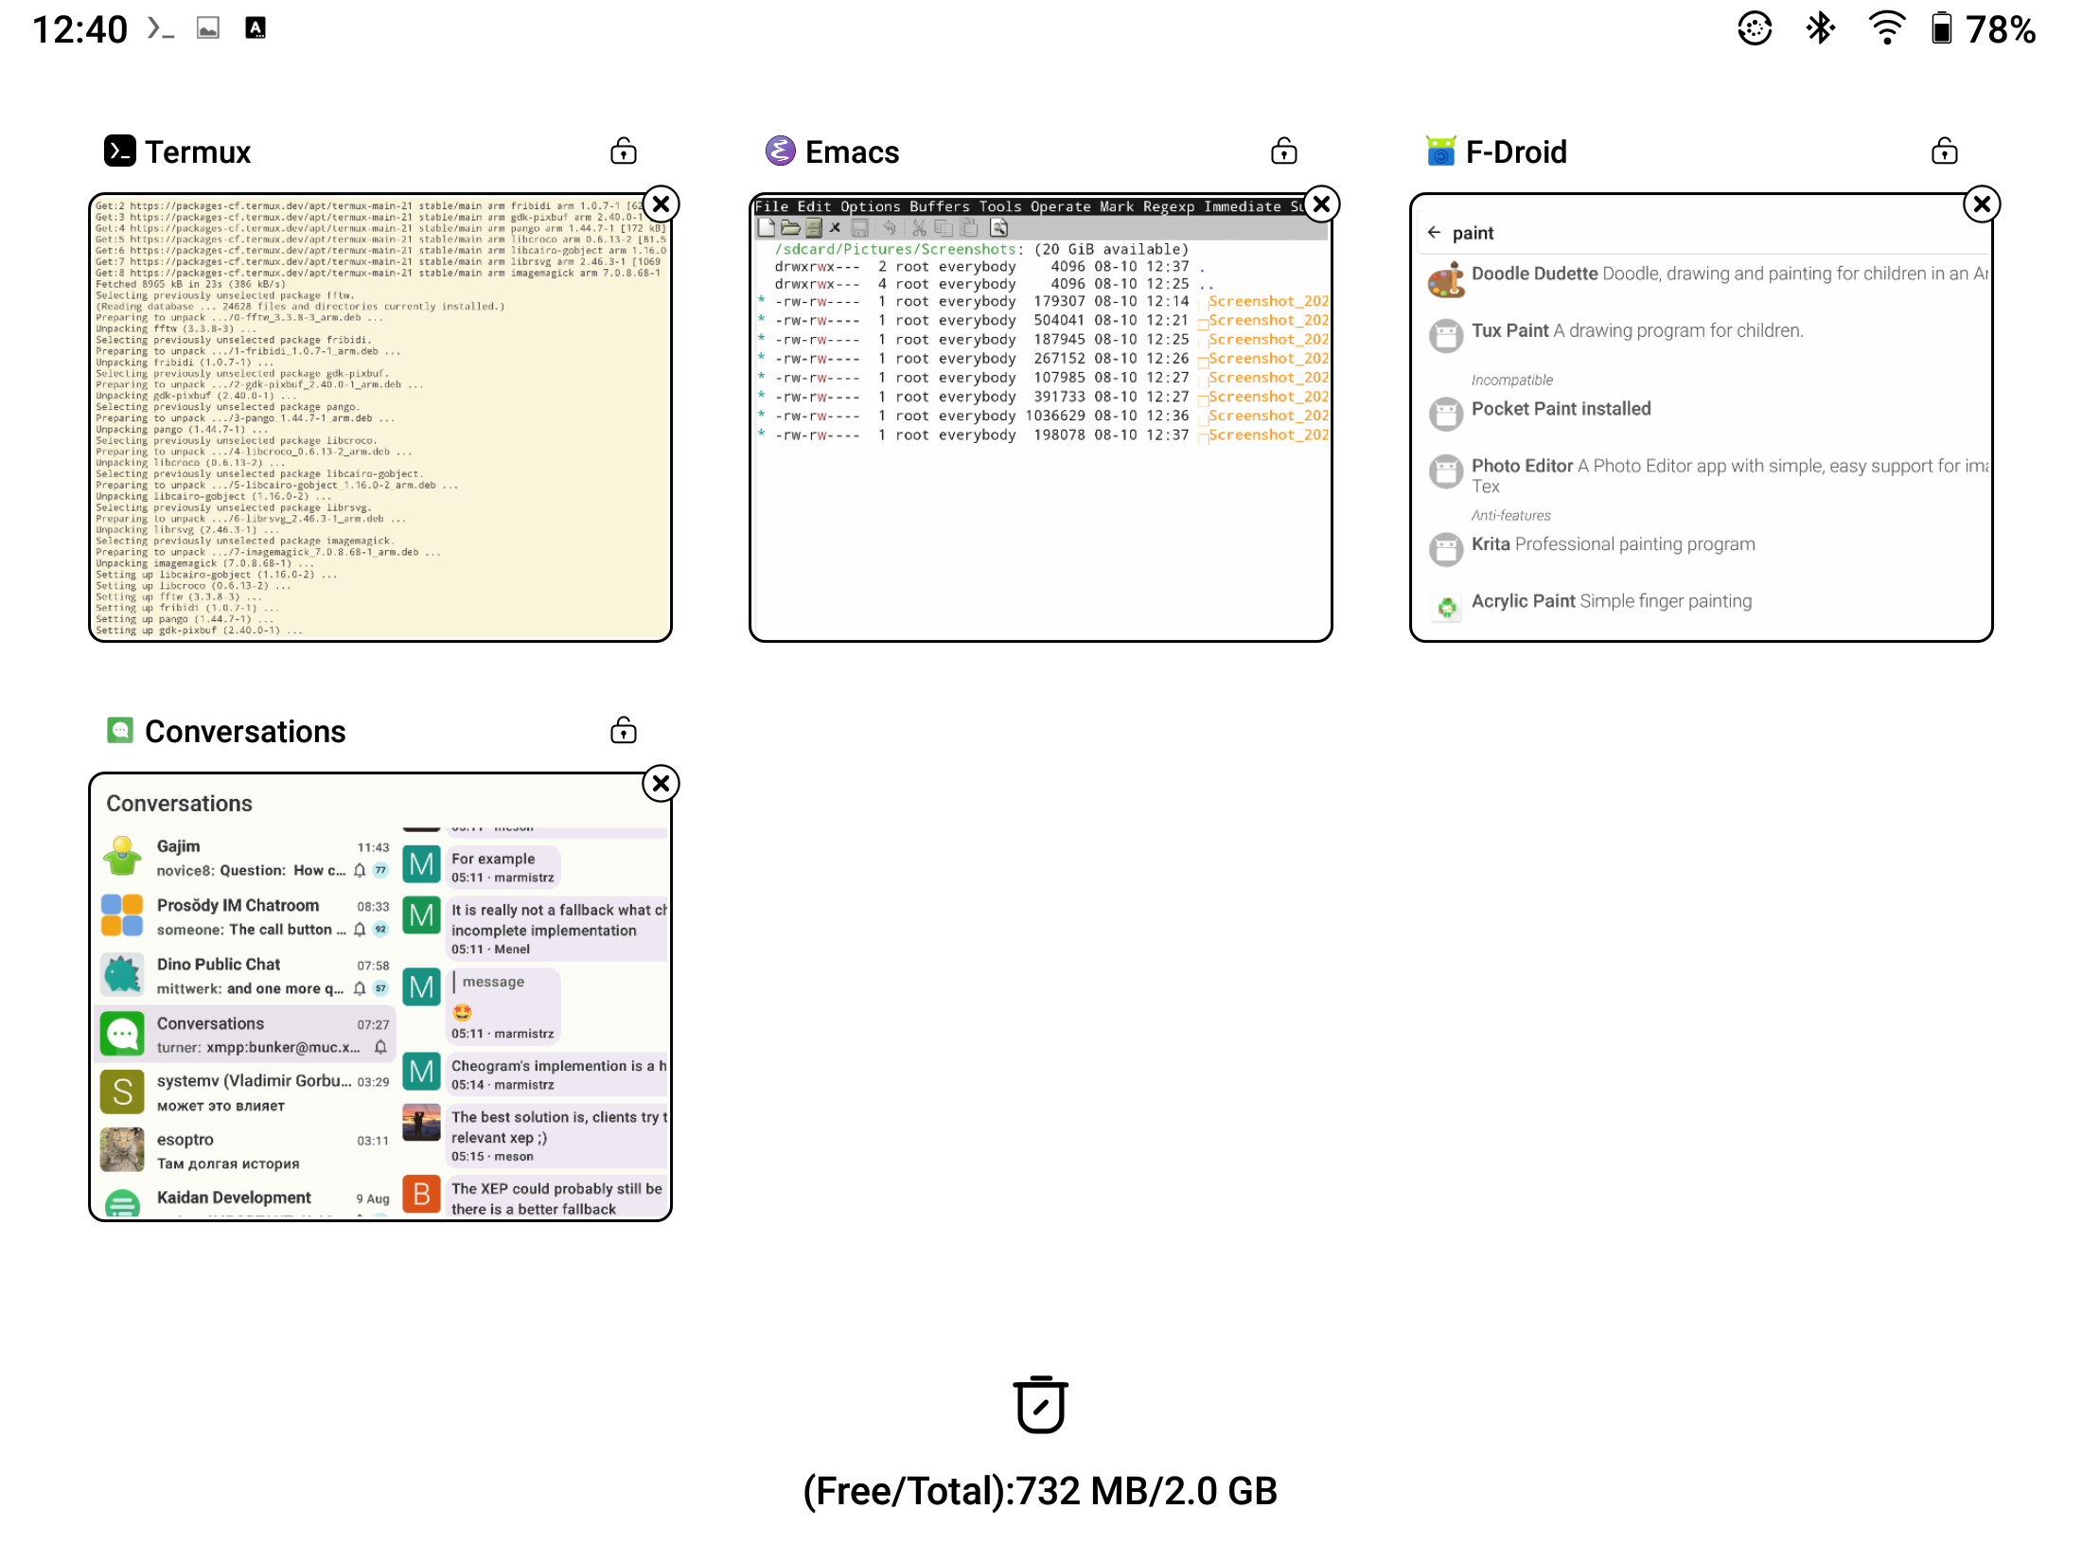Tap Acrylic Paint app icon in F-Droid
2082x1562 pixels.
[x=1446, y=606]
